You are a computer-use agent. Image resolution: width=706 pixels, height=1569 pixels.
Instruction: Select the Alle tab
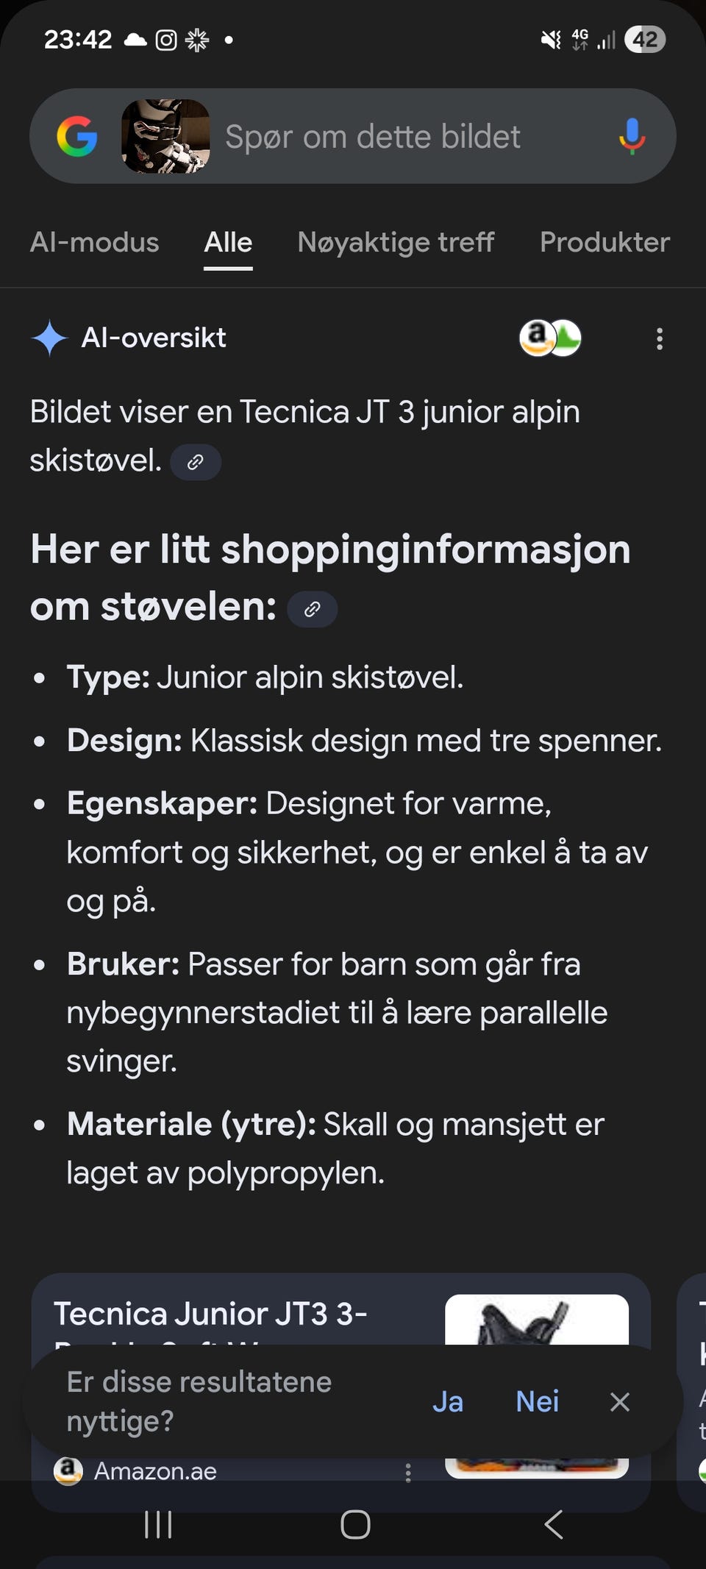tap(228, 243)
